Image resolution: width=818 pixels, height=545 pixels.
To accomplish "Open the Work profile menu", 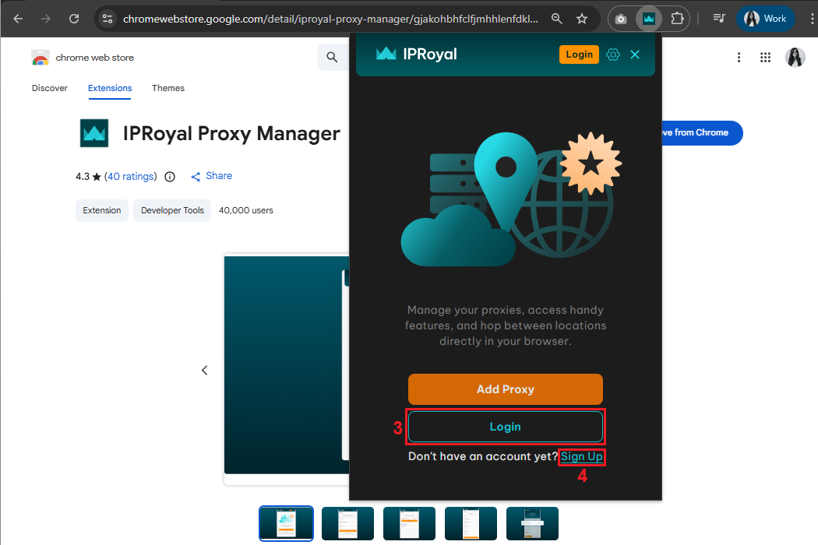I will pyautogui.click(x=766, y=19).
